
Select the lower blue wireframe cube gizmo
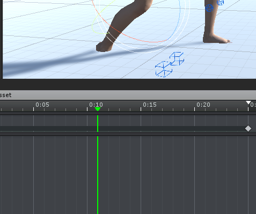[x=164, y=69]
